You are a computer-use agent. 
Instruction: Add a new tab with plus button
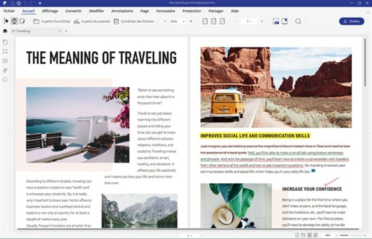coord(66,31)
